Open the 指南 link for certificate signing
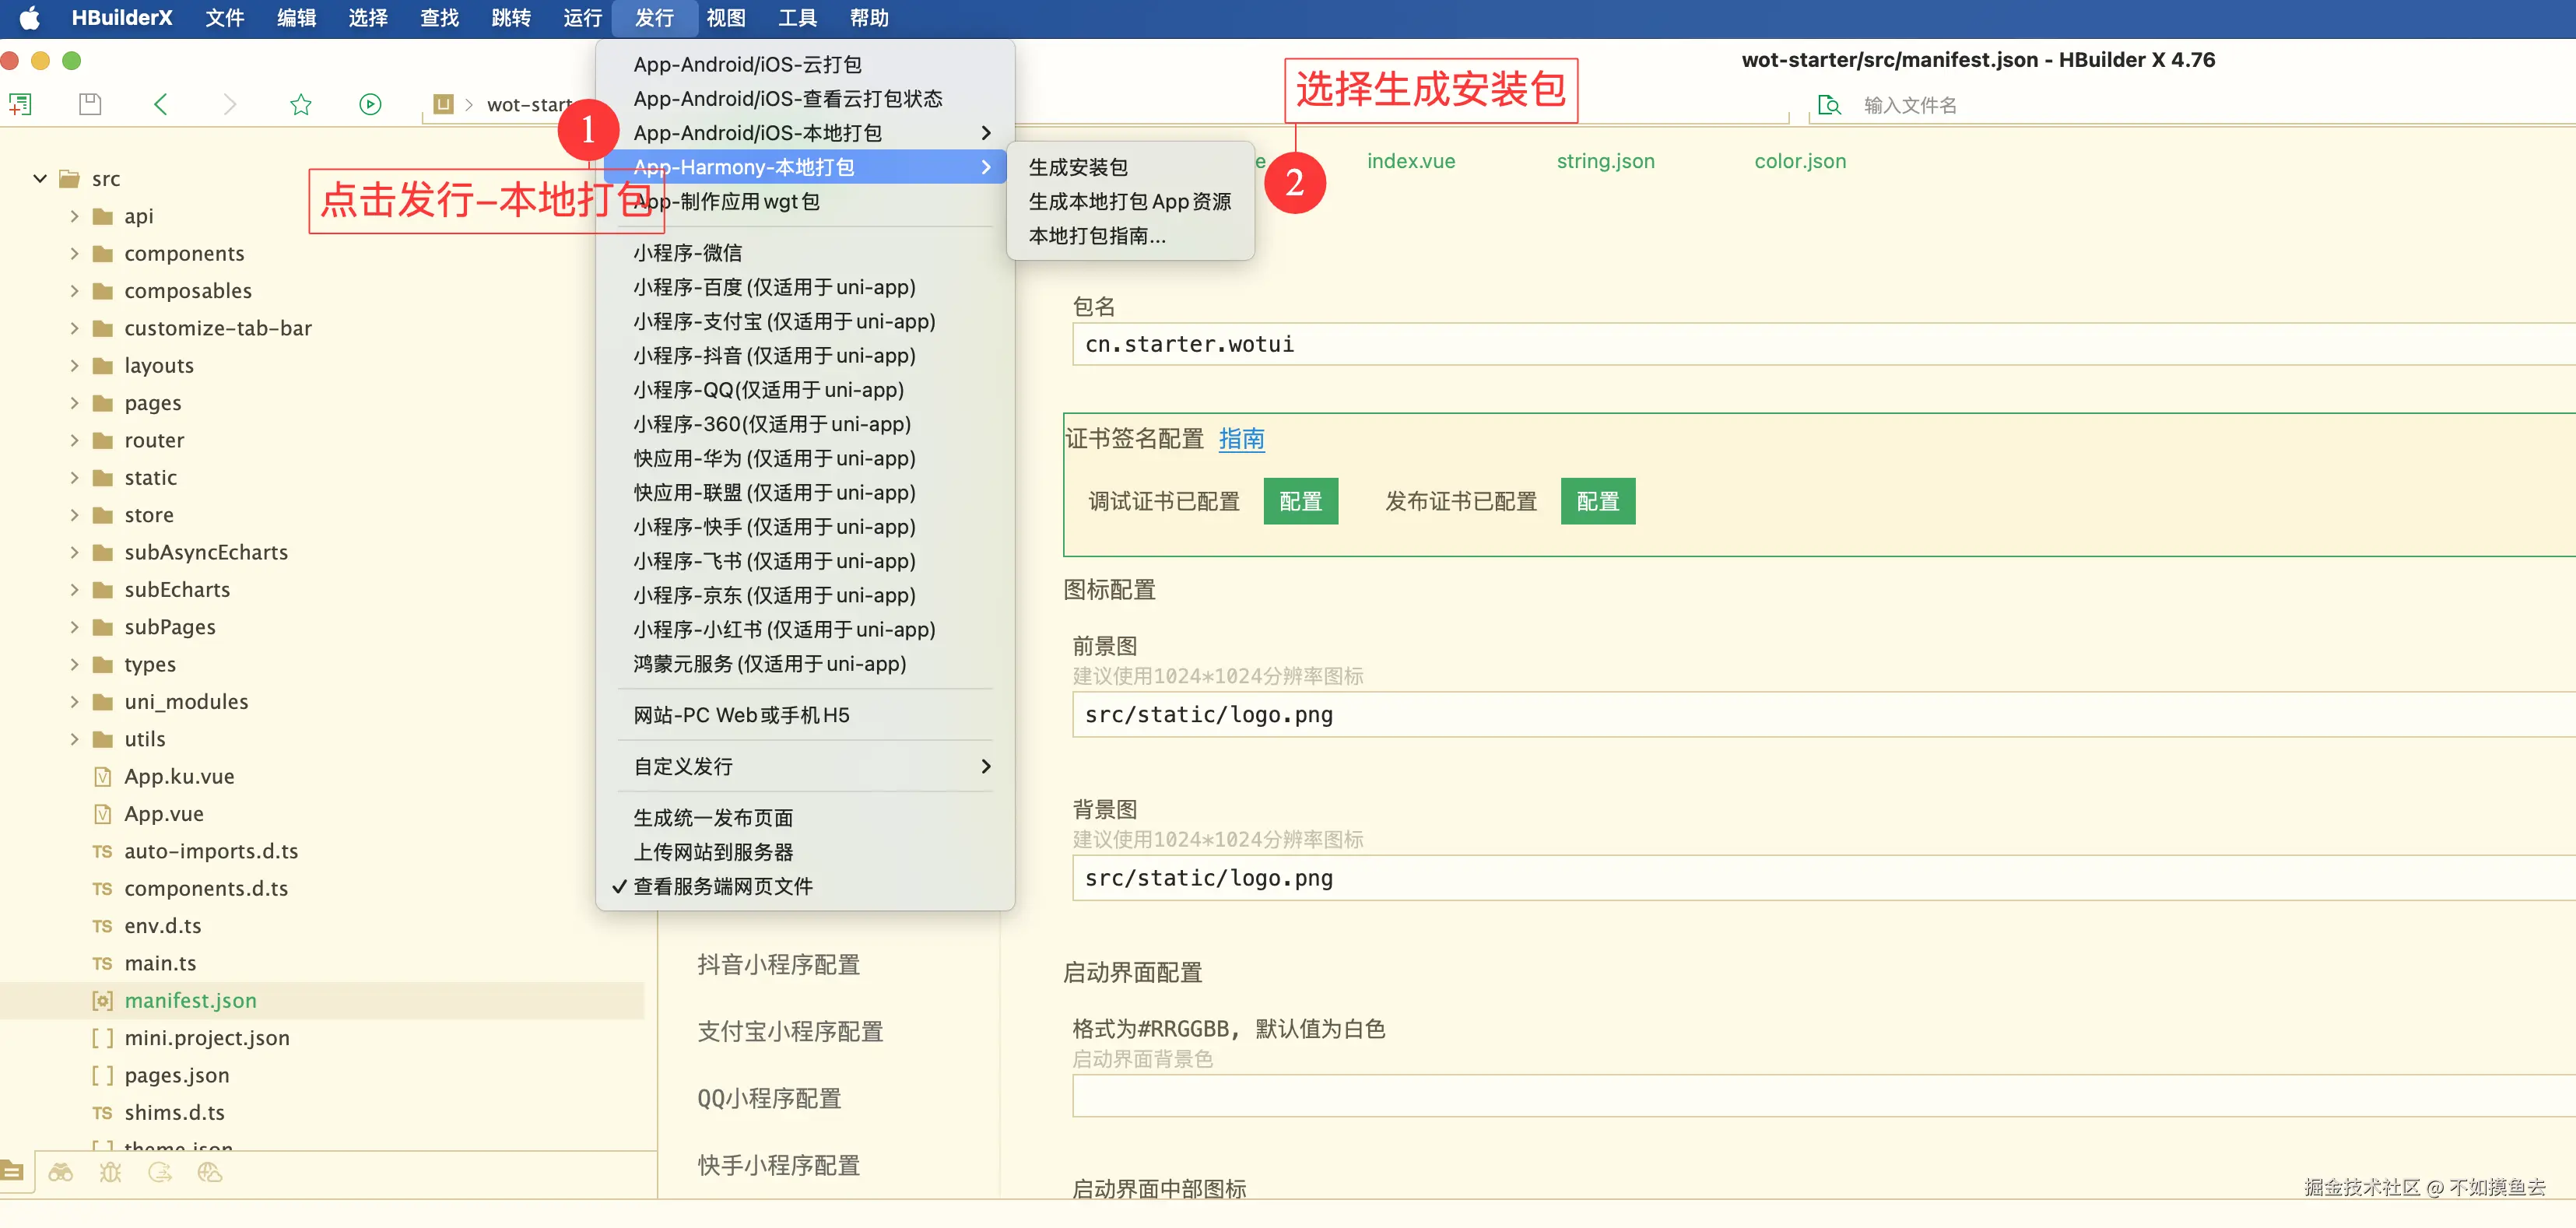 (x=1241, y=439)
